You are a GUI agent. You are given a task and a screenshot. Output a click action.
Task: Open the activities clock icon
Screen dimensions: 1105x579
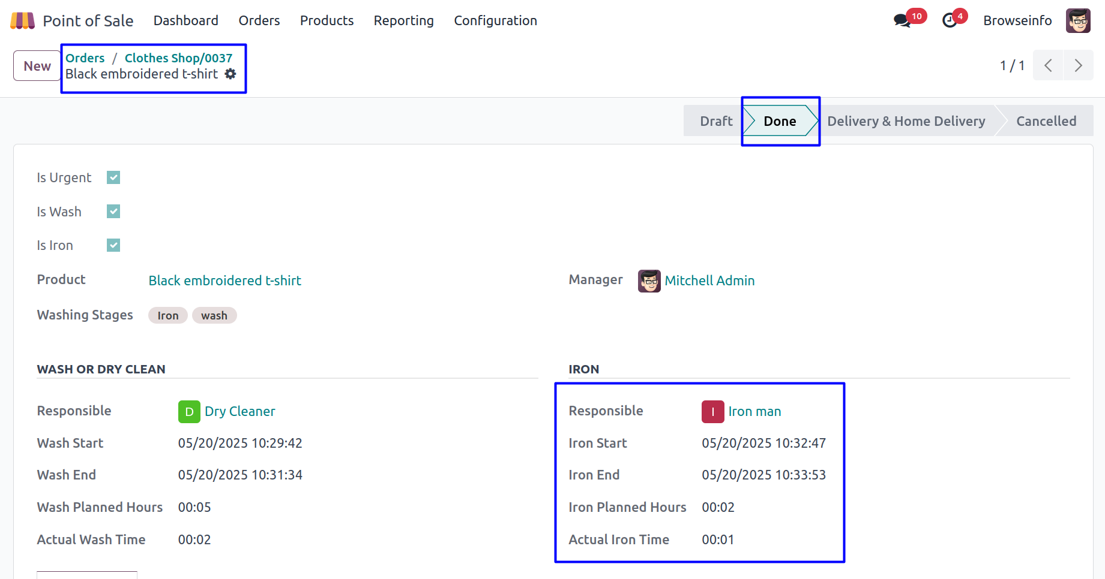[950, 21]
